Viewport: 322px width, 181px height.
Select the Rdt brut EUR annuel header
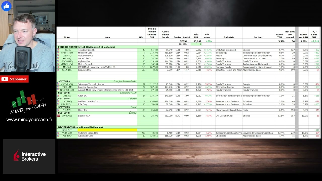pyautogui.click(x=290, y=35)
